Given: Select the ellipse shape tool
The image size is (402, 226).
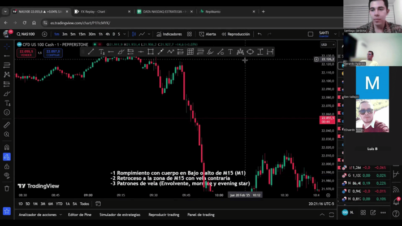Looking at the screenshot, I should coord(250,52).
